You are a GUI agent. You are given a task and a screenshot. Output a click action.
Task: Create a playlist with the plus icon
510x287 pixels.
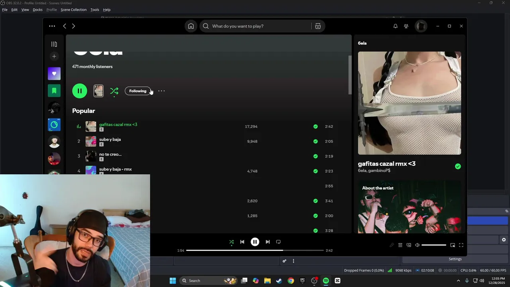click(x=54, y=56)
